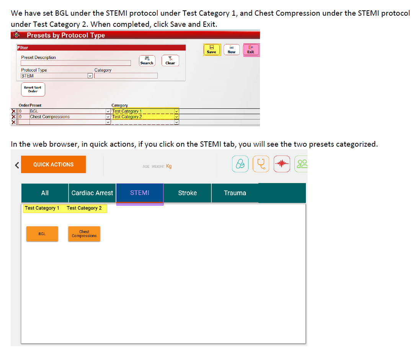This screenshot has height=360, width=415.
Task: Click the Preset Description input field
Action: tap(76, 63)
